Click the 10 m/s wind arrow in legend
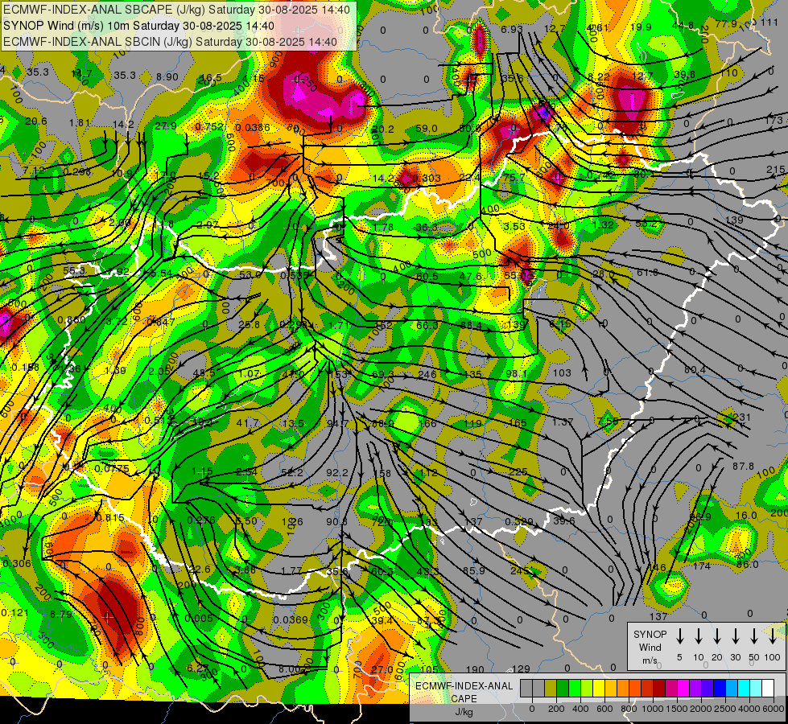Image resolution: width=788 pixels, height=724 pixels. click(698, 636)
